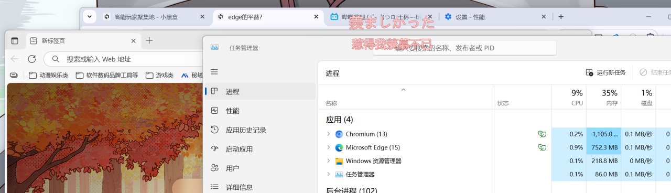Click the 启动应用 gauge icon
This screenshot has width=671, height=193.
coord(214,149)
